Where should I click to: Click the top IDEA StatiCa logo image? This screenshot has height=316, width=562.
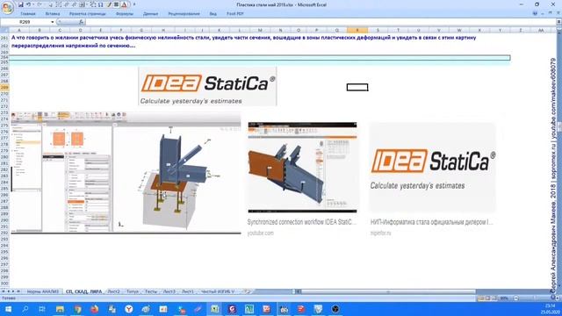click(x=207, y=86)
